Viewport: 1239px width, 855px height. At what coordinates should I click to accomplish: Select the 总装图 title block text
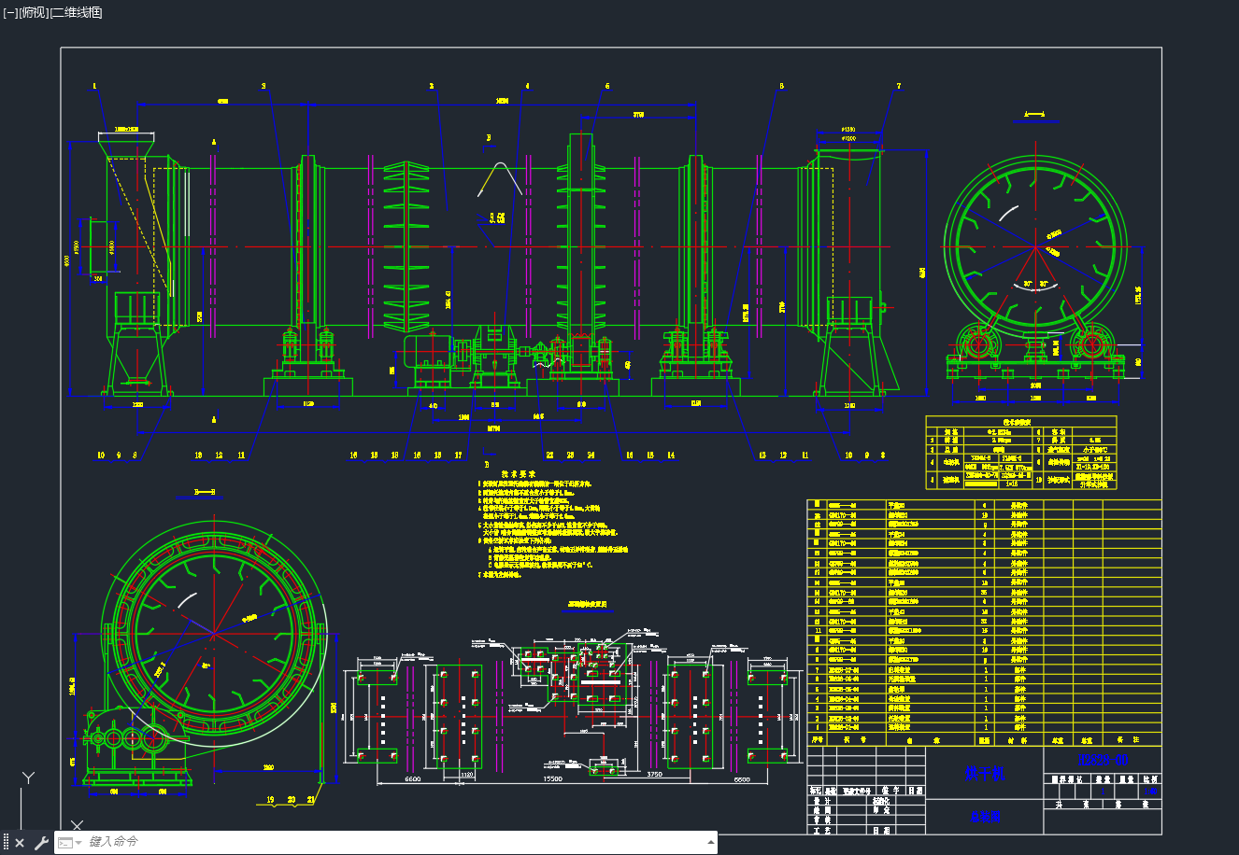click(x=985, y=816)
